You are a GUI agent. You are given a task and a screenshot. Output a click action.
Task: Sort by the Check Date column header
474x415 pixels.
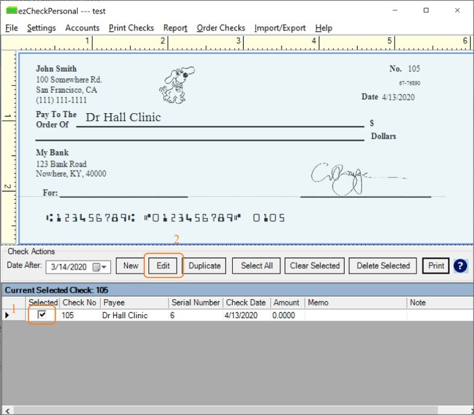pyautogui.click(x=246, y=303)
